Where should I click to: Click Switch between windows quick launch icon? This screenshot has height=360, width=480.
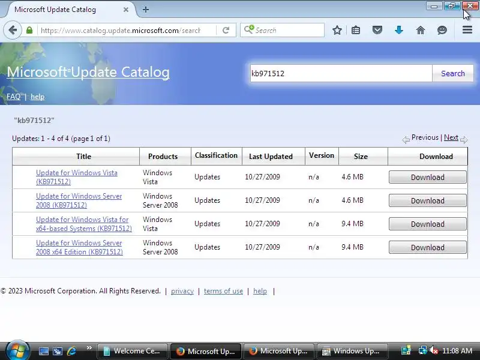pos(57,351)
